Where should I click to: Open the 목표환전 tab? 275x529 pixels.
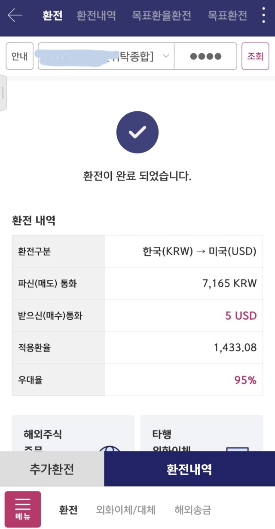click(x=228, y=16)
